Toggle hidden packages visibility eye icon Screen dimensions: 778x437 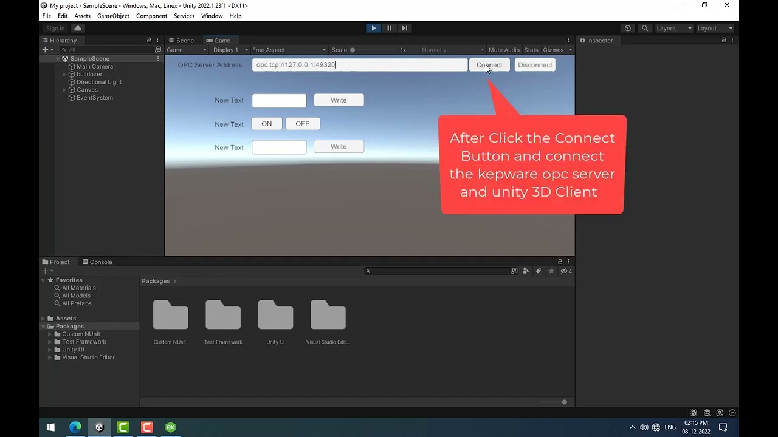[x=566, y=271]
